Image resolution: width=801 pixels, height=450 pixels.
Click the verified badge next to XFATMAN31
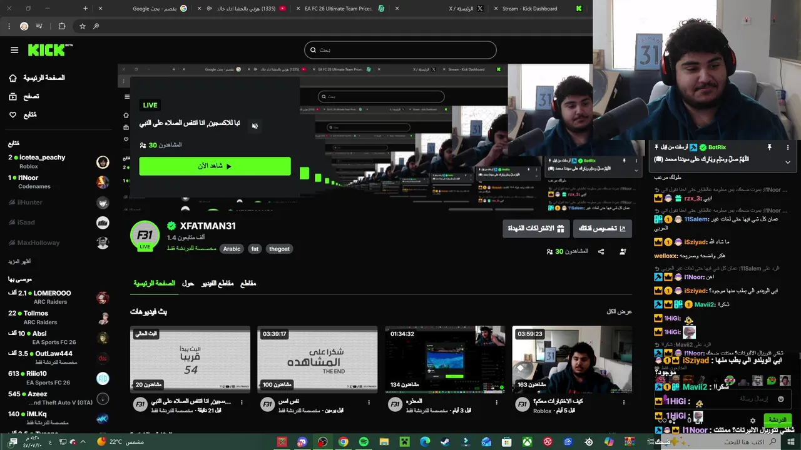[x=171, y=226]
